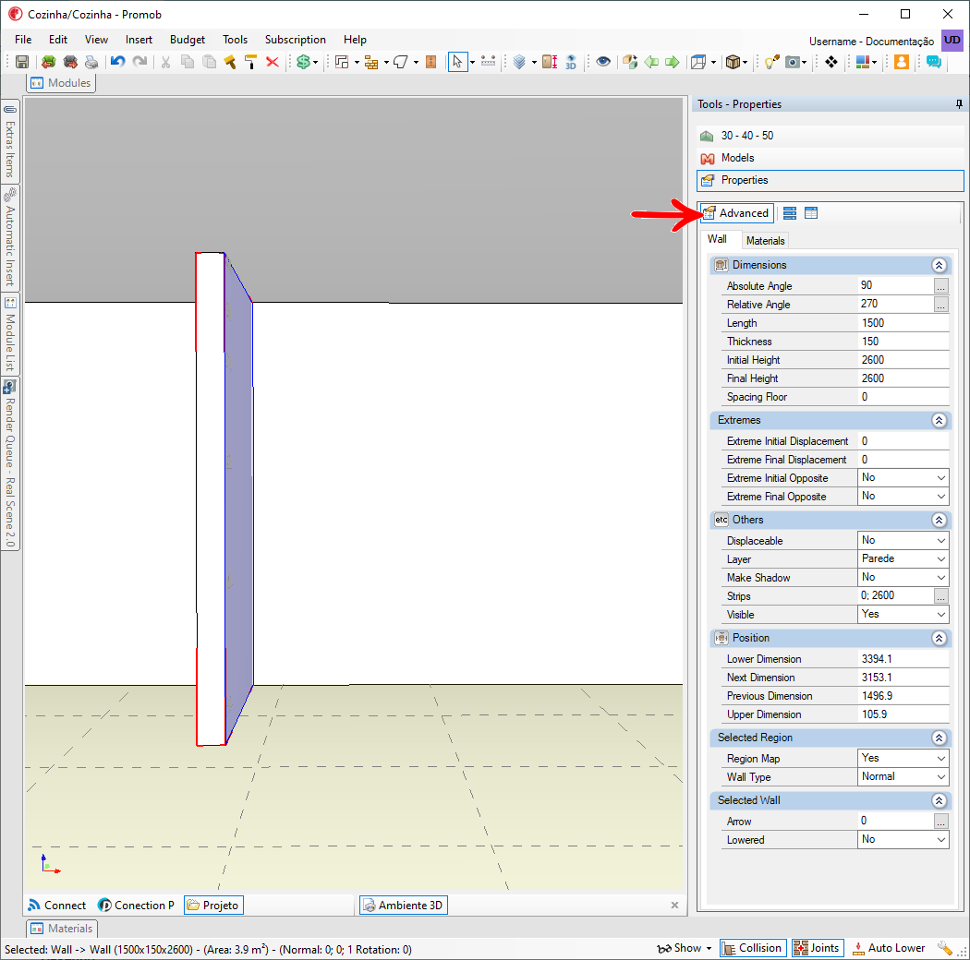Screen dimensions: 970x960
Task: Click the colored panels layout icon
Action: pyautogui.click(x=863, y=62)
